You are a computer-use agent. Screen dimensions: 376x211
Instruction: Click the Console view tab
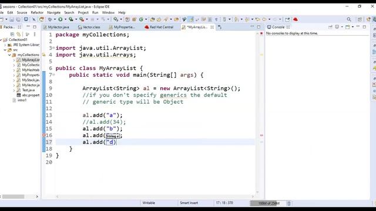278,27
